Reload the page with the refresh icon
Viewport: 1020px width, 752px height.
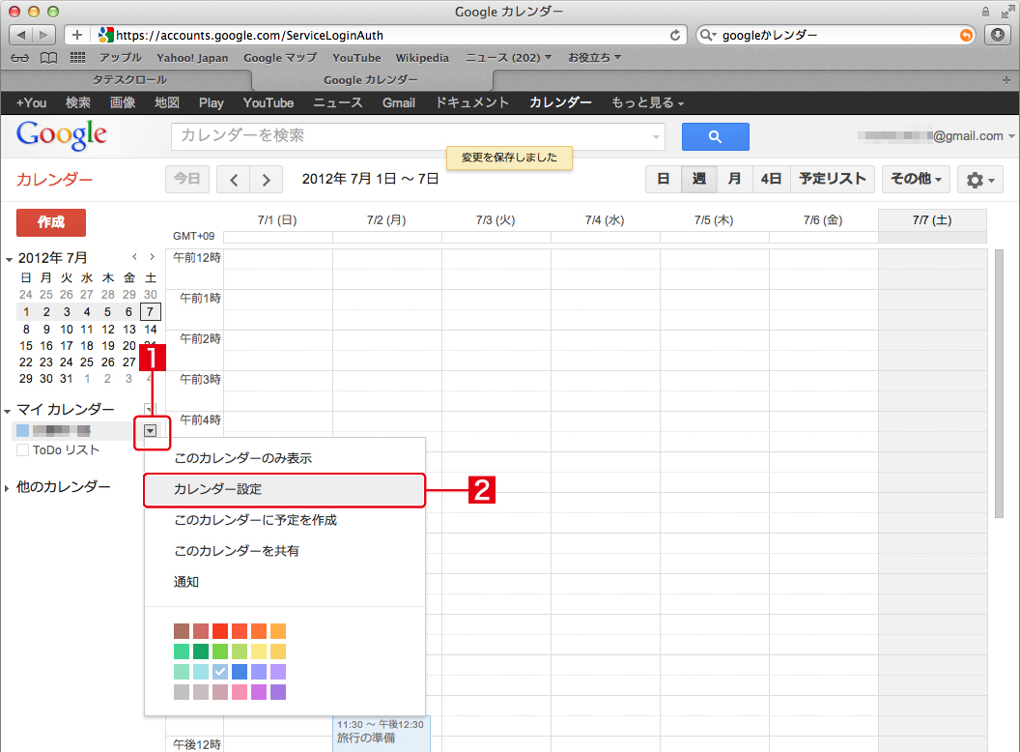[x=675, y=35]
